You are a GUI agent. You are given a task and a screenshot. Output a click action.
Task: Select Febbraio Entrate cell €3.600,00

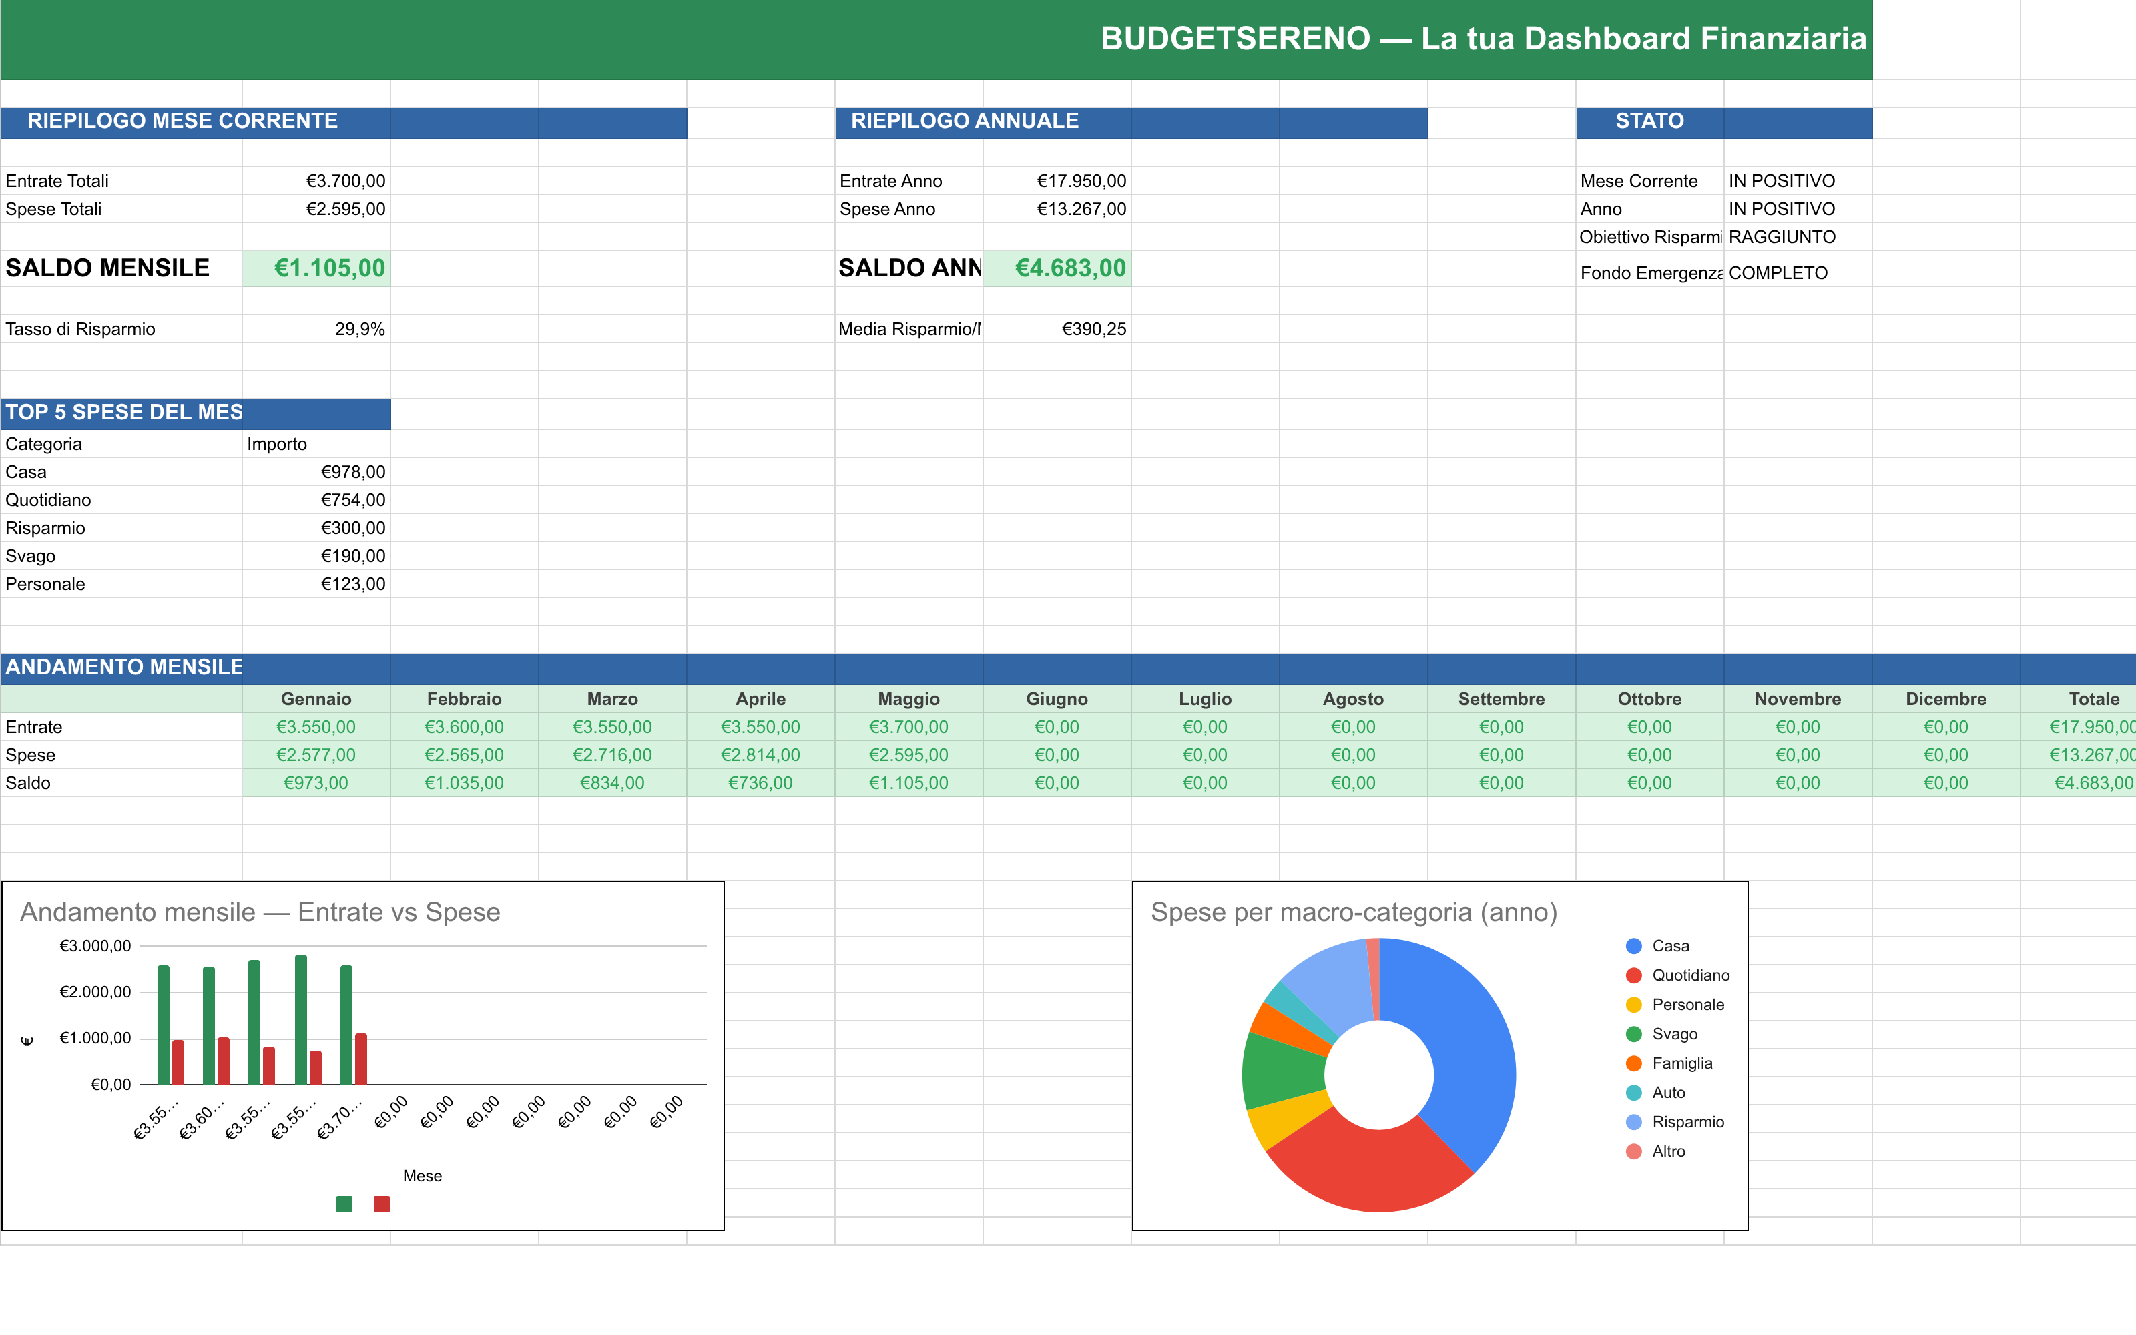465,728
